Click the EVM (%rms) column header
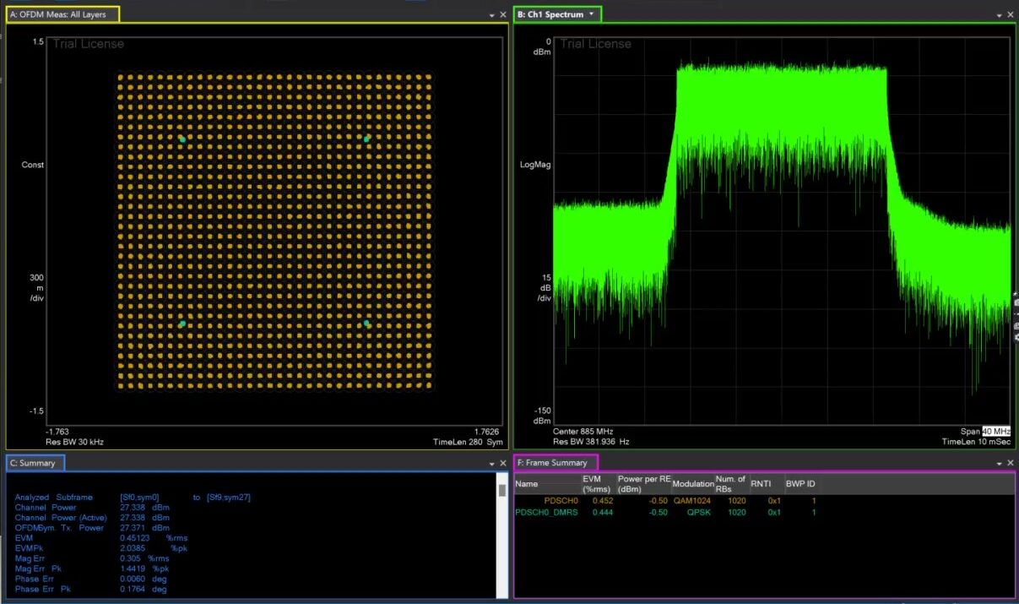Image resolution: width=1019 pixels, height=604 pixels. click(x=598, y=483)
